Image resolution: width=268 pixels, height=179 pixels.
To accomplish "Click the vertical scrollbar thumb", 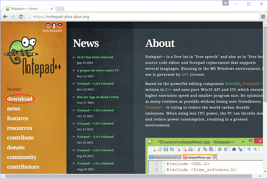I will click(x=265, y=64).
